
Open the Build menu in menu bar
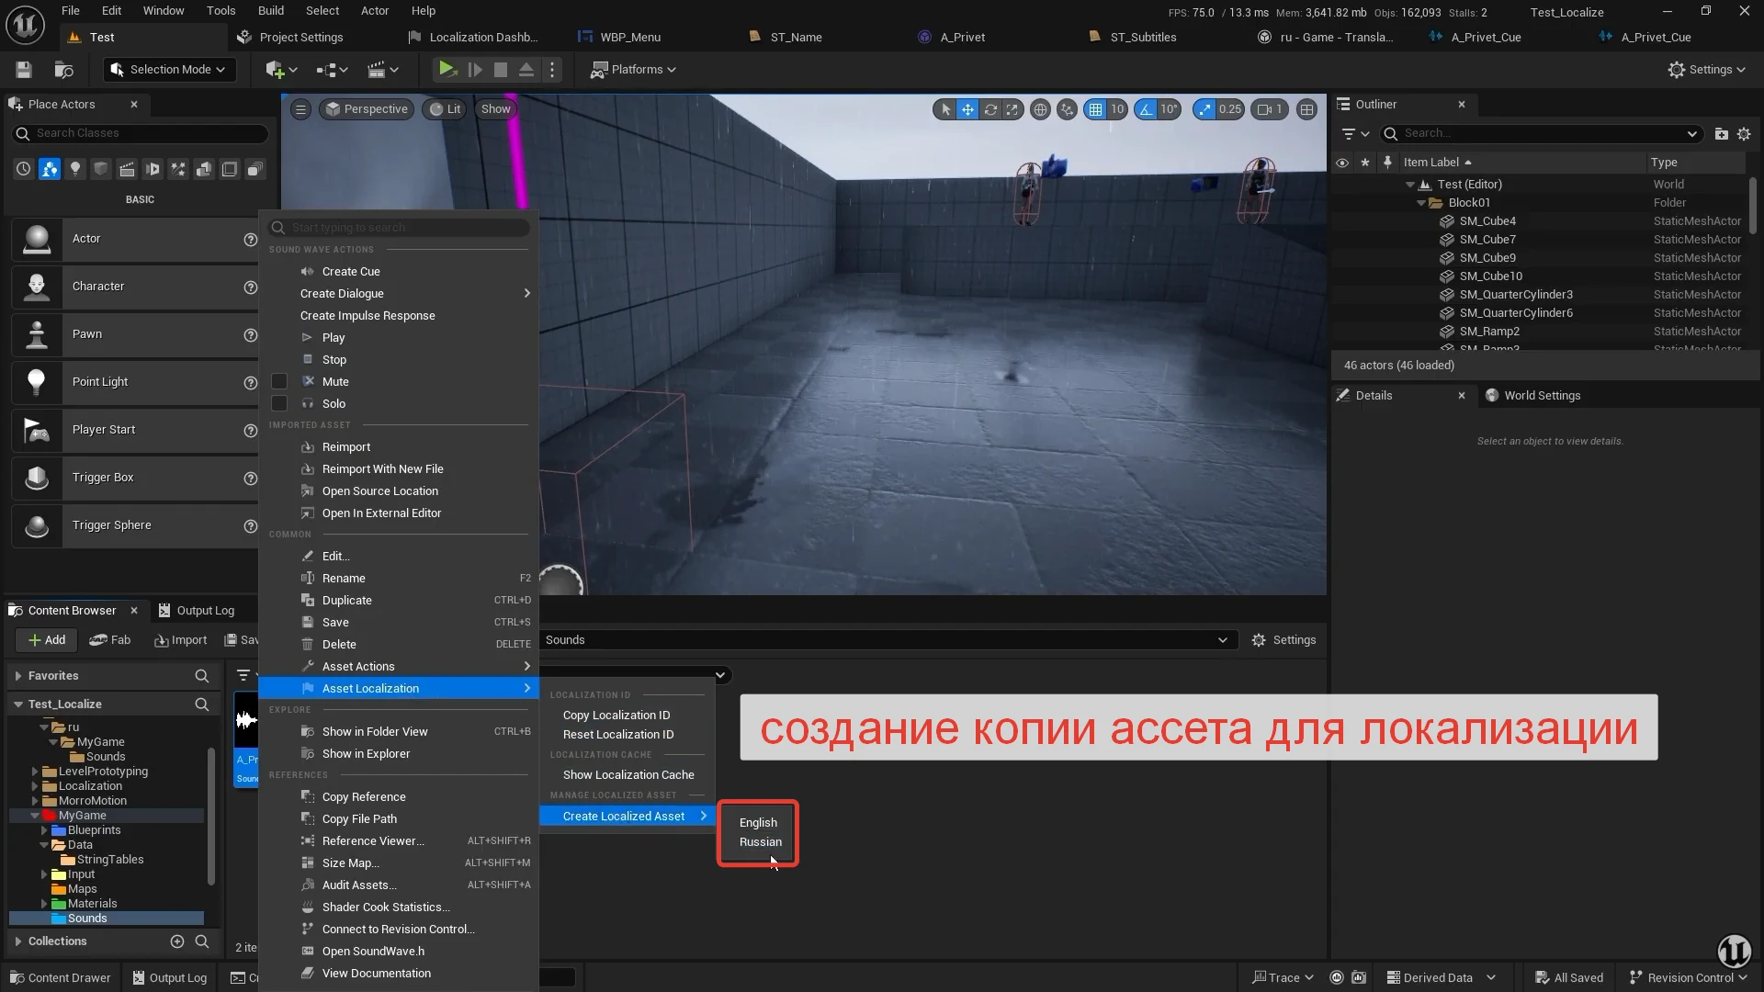271,11
